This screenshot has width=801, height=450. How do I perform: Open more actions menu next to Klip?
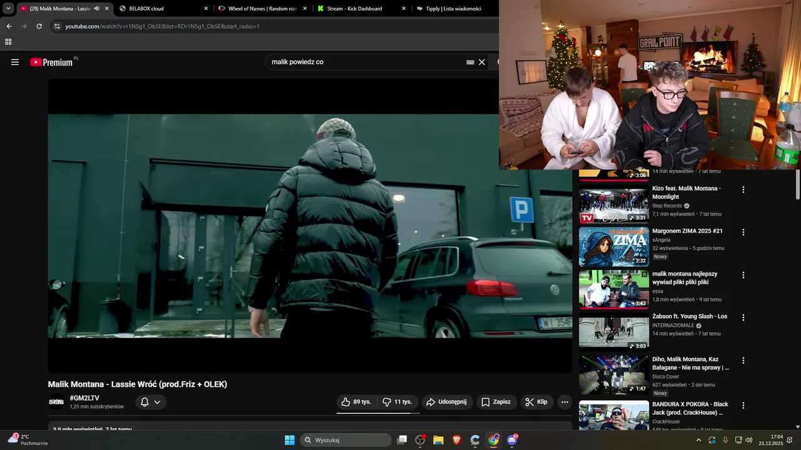(564, 402)
